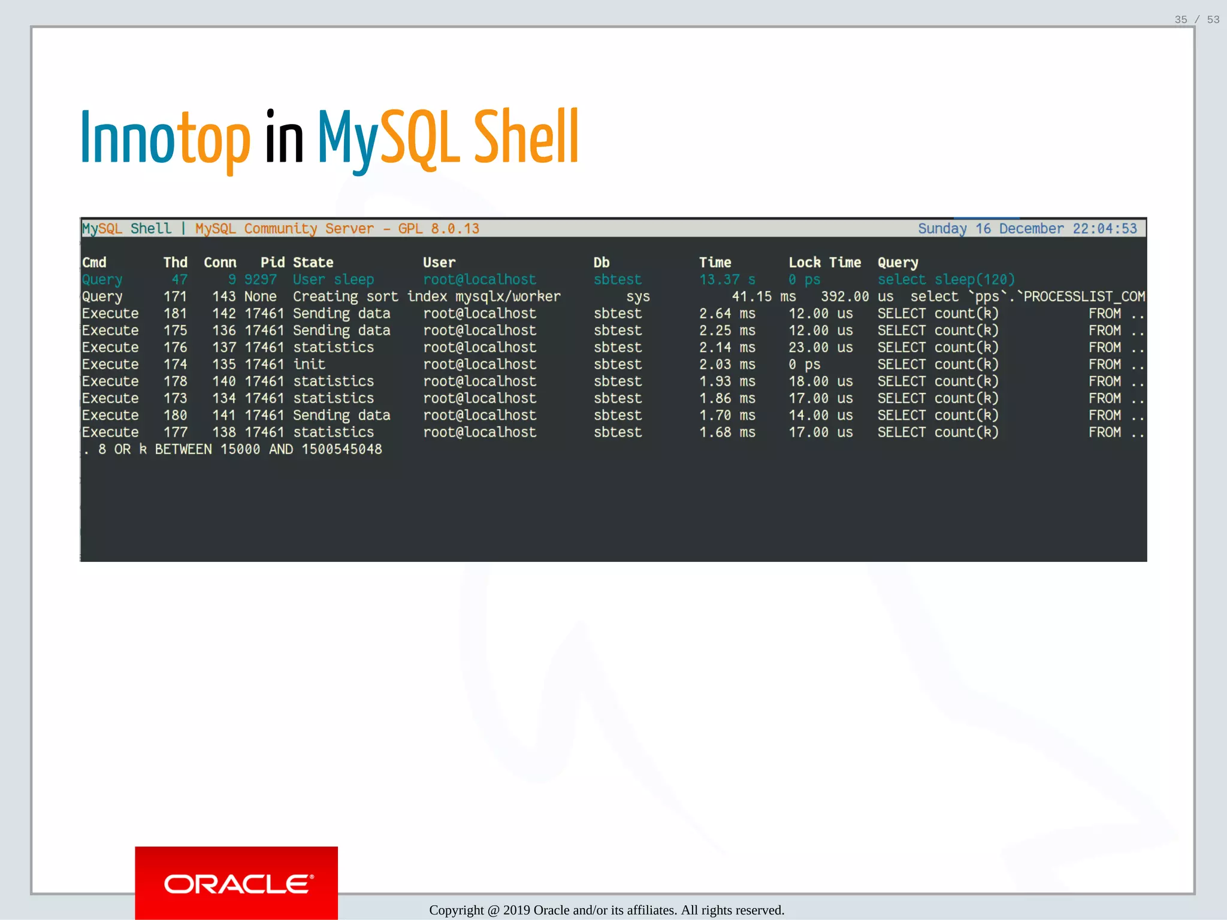Click the "1.70 ms" time value
The image size is (1227, 920).
tap(727, 415)
